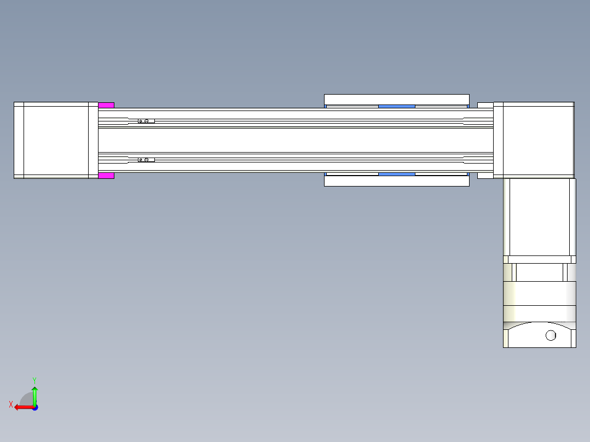Select the left end housing block
Viewport: 590px width, 442px height.
56,140
